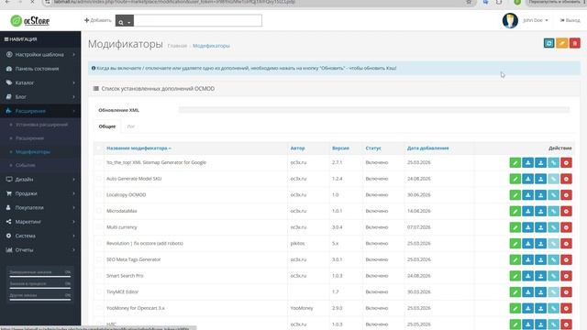Expand Настройки шаблона in sidebar
Viewport: 587px width, 330px height.
click(x=40, y=55)
